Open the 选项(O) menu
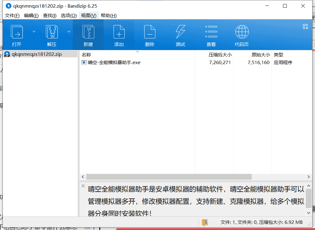Viewport: 315px width, 230px height. (69, 16)
